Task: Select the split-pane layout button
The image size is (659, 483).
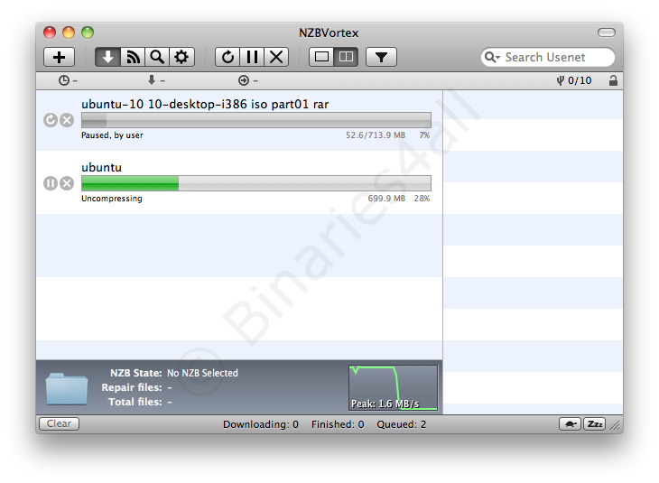Action: (346, 57)
